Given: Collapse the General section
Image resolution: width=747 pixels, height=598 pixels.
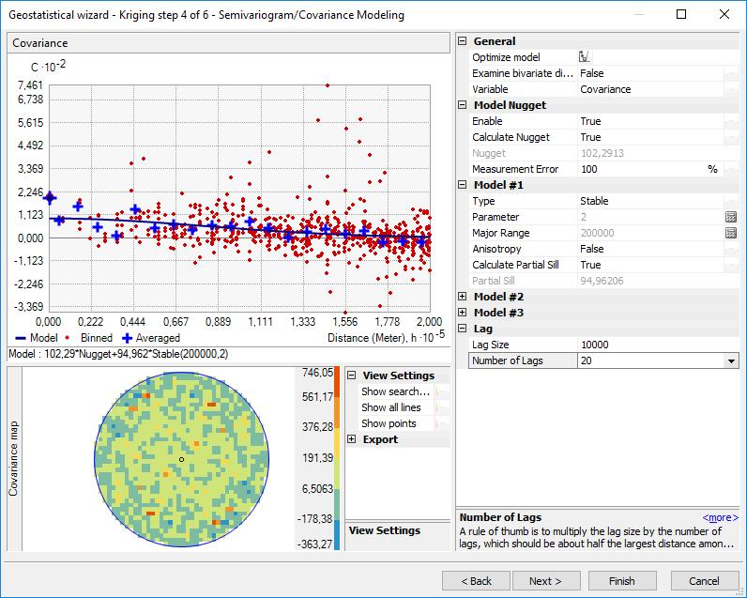Looking at the screenshot, I should coord(462,41).
